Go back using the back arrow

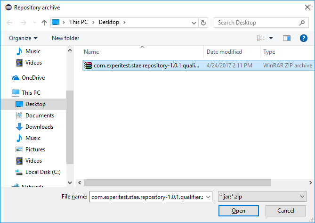click(9, 23)
